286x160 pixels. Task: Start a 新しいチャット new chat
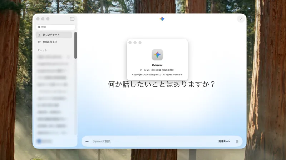pyautogui.click(x=54, y=35)
